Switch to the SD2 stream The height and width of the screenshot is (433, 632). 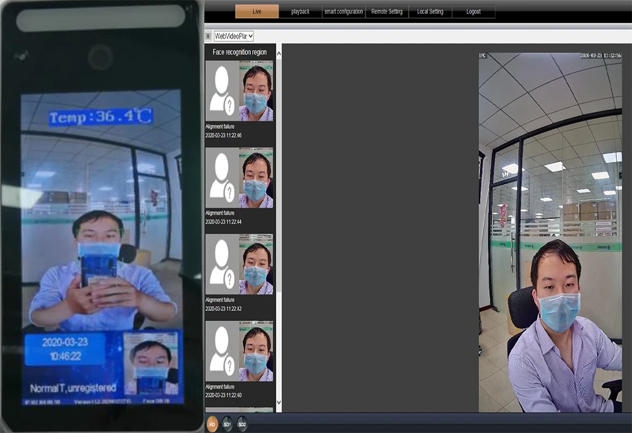[241, 424]
